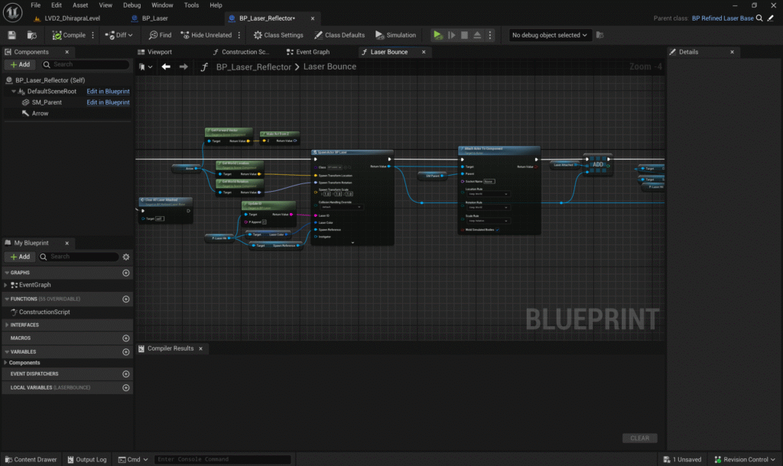
Task: Collapse the DefaultSceneRoot tree node
Action: [14, 92]
